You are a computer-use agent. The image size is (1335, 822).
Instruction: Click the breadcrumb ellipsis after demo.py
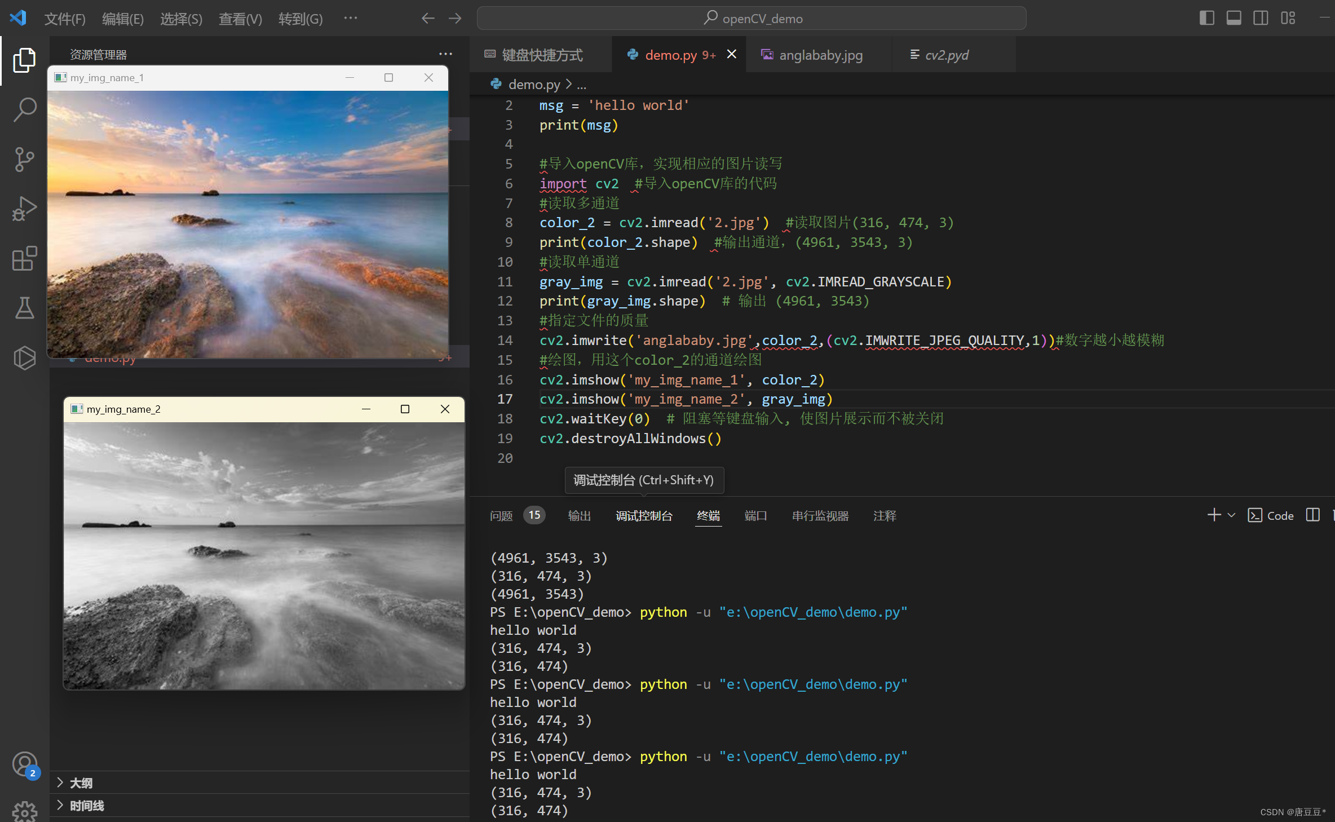point(582,85)
